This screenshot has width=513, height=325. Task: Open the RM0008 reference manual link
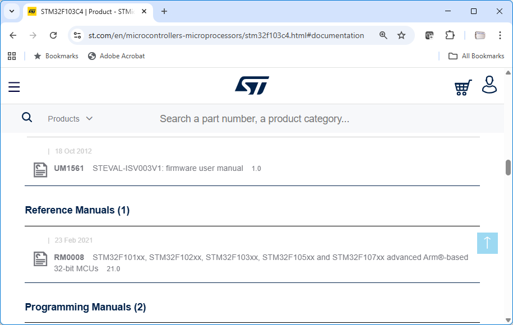pos(280,258)
